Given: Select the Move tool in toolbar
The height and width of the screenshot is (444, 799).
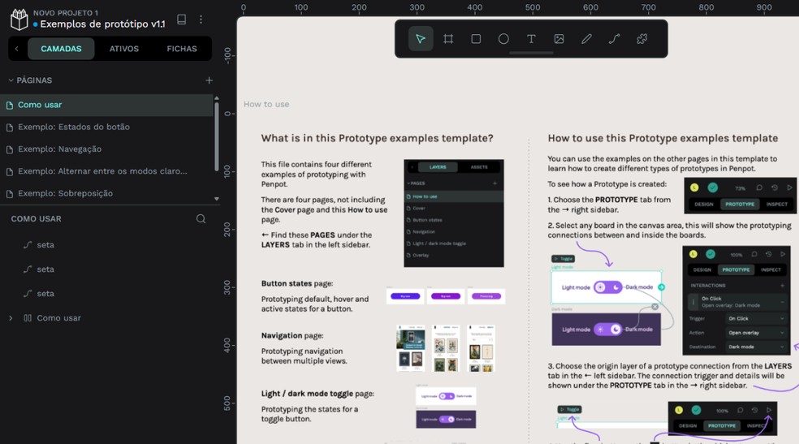Looking at the screenshot, I should [421, 39].
